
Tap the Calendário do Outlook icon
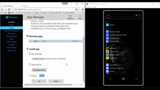[x=107, y=68]
